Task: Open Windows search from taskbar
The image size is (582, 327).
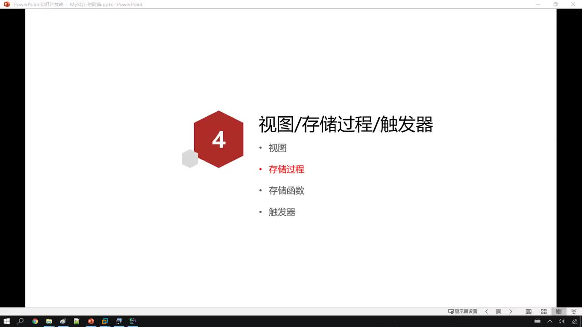Action: [20, 321]
